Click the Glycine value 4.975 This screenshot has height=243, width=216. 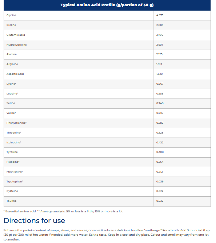tap(160, 15)
